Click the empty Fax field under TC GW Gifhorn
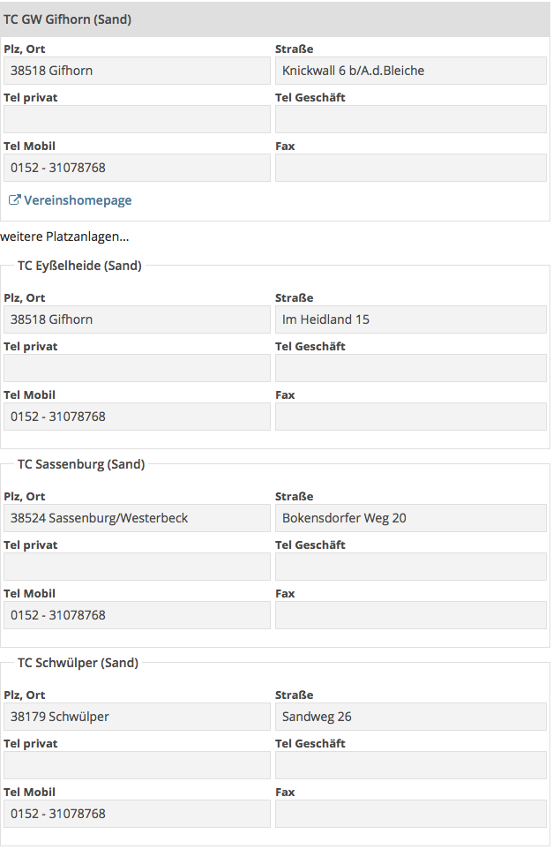This screenshot has height=849, width=553. point(411,168)
